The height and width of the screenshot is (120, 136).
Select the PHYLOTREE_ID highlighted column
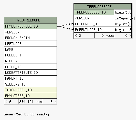tap(30, 96)
